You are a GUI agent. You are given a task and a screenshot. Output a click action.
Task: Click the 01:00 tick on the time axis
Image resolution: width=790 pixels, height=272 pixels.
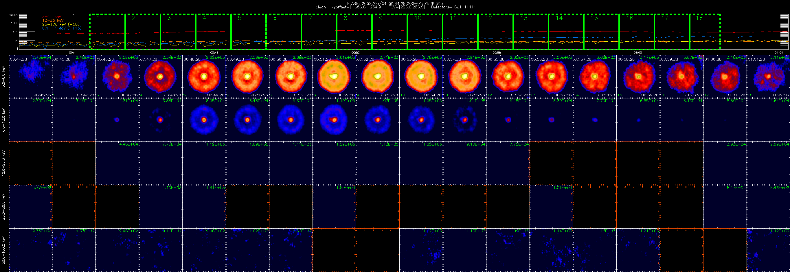click(x=637, y=52)
